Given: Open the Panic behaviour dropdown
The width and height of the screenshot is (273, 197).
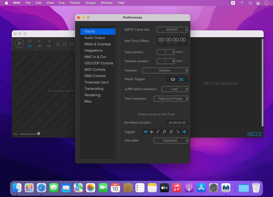Looking at the screenshot, I should coord(171,99).
